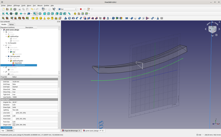Switch to the Données properties tab
221x137 pixels.
[x=10, y=130]
